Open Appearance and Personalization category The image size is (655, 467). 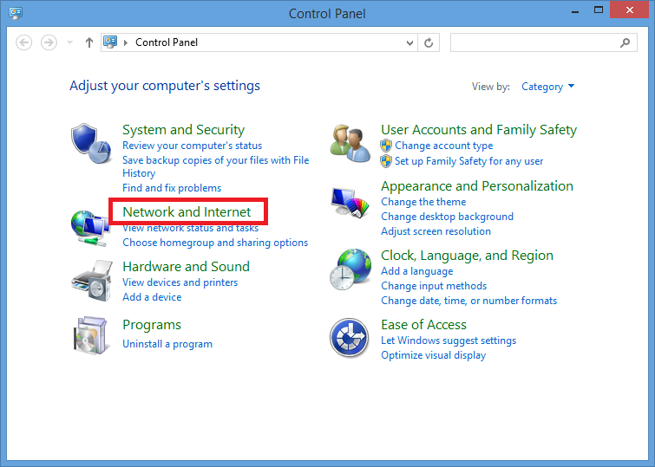point(477,186)
